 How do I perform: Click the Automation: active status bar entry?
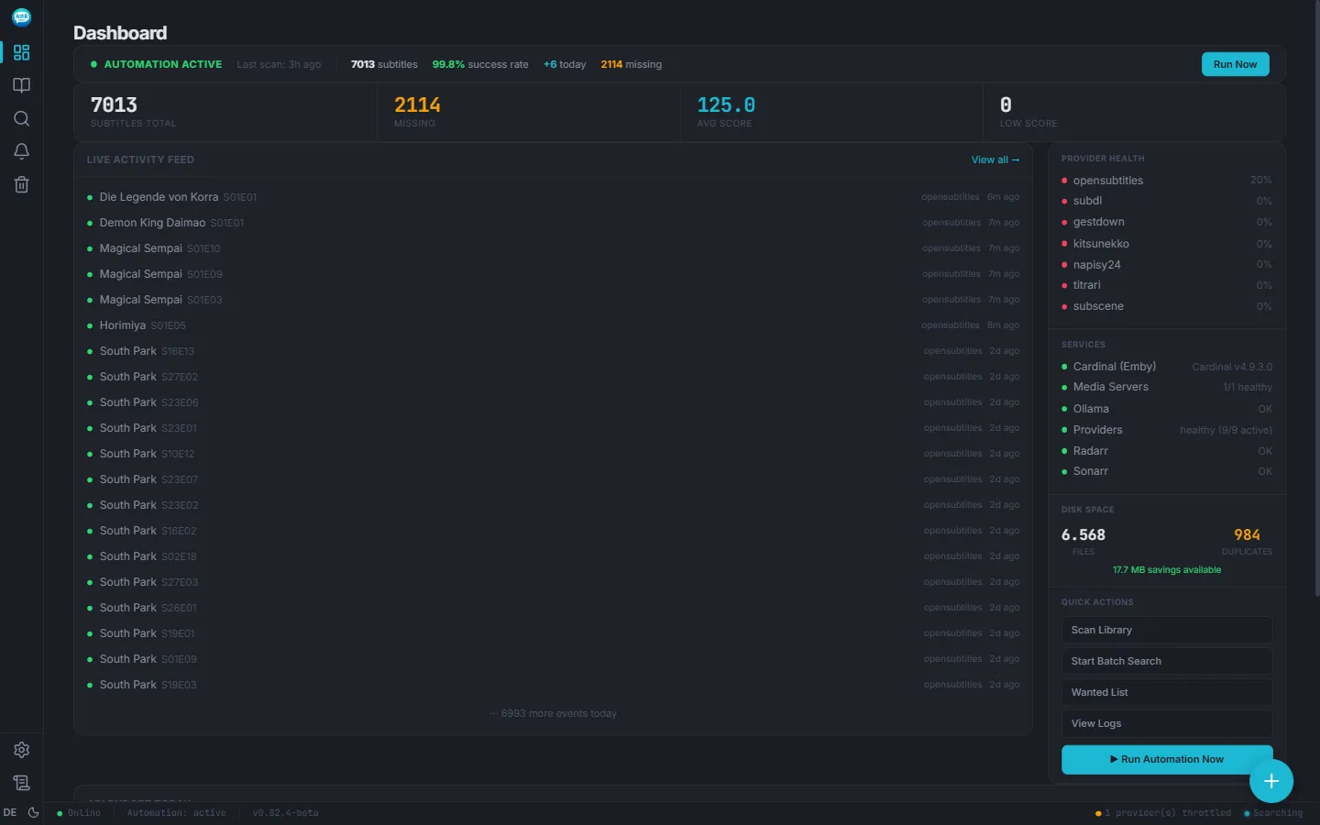pyautogui.click(x=176, y=813)
